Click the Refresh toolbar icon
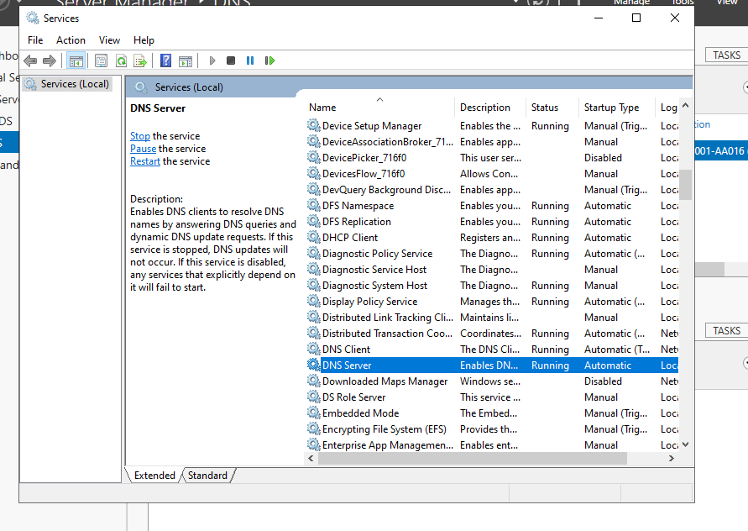The height and width of the screenshot is (531, 748). coord(121,60)
